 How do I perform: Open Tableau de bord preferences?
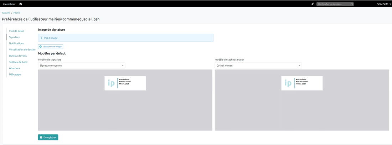point(18,62)
